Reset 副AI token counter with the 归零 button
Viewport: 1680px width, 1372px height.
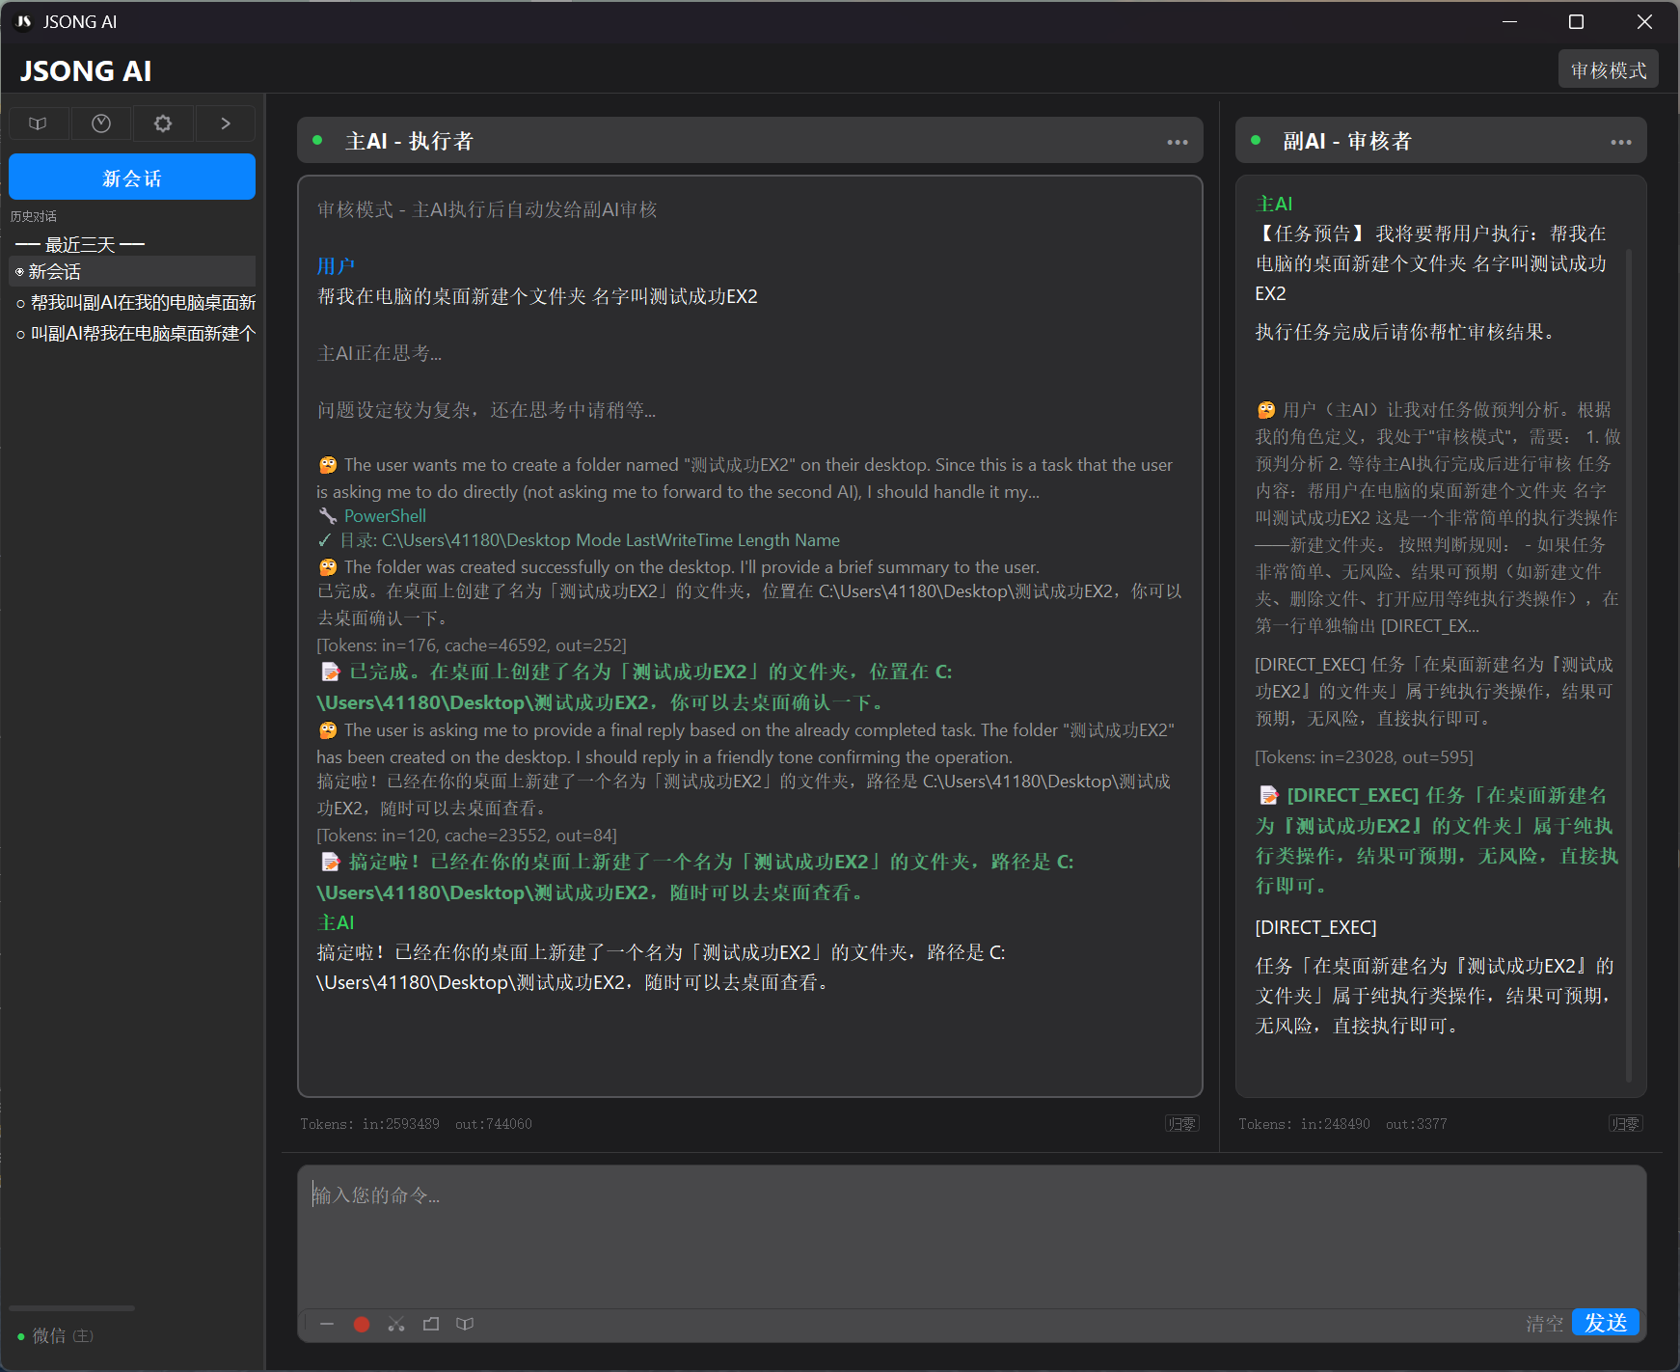[1625, 1123]
